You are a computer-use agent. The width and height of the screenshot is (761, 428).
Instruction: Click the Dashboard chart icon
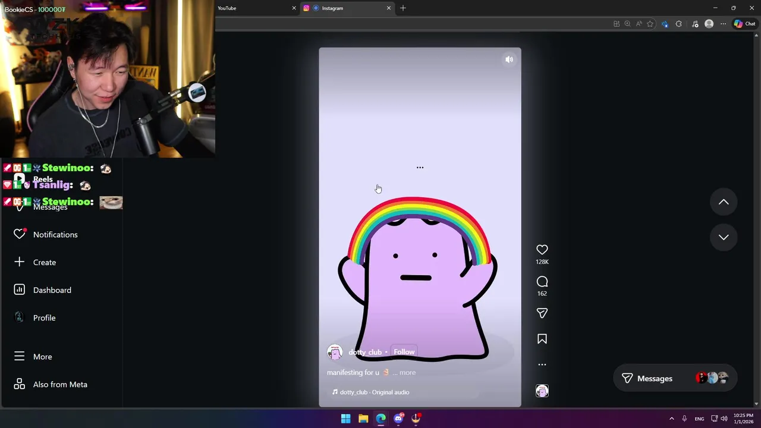(20, 289)
